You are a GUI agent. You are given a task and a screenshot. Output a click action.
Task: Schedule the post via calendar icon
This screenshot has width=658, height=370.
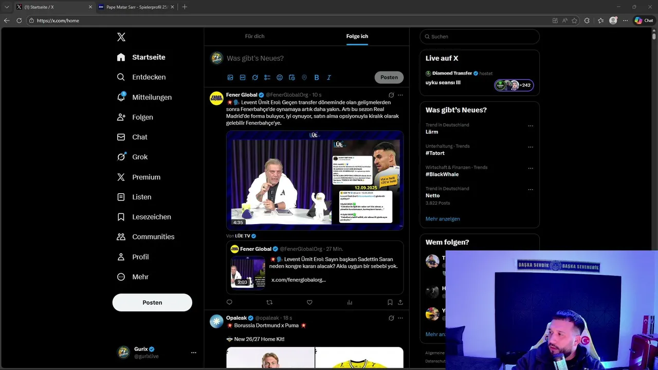point(292,78)
